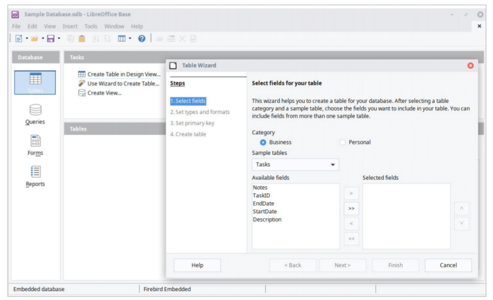Add all fields with the >> button

(x=351, y=209)
